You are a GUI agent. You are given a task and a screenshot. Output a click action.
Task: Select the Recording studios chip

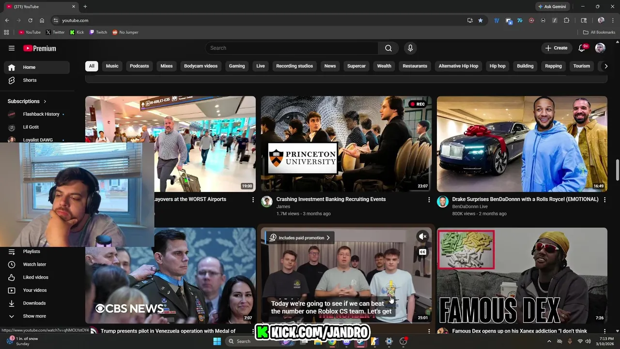coord(294,66)
